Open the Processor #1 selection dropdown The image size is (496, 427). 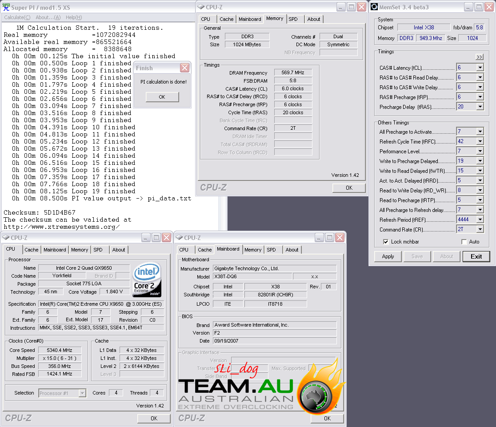pyautogui.click(x=82, y=393)
